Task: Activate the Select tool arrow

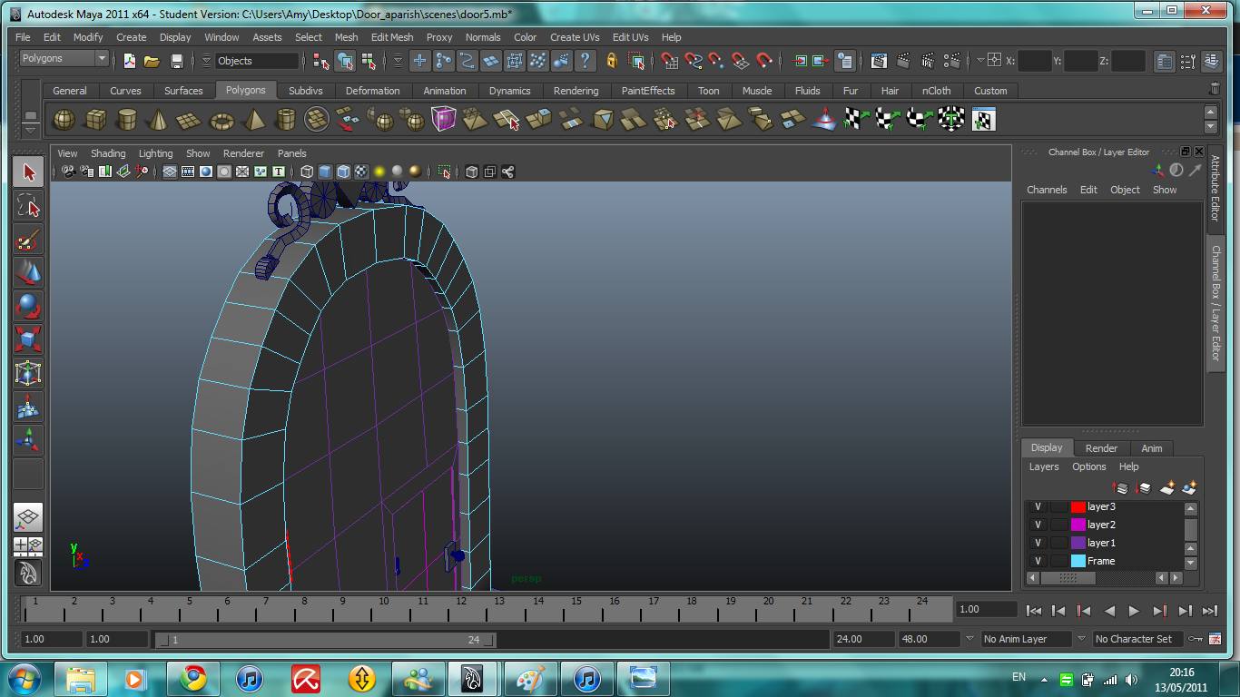Action: point(28,172)
